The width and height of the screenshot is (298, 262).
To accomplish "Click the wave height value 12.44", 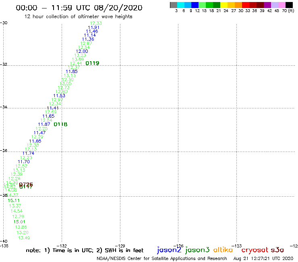I will point(76,63).
